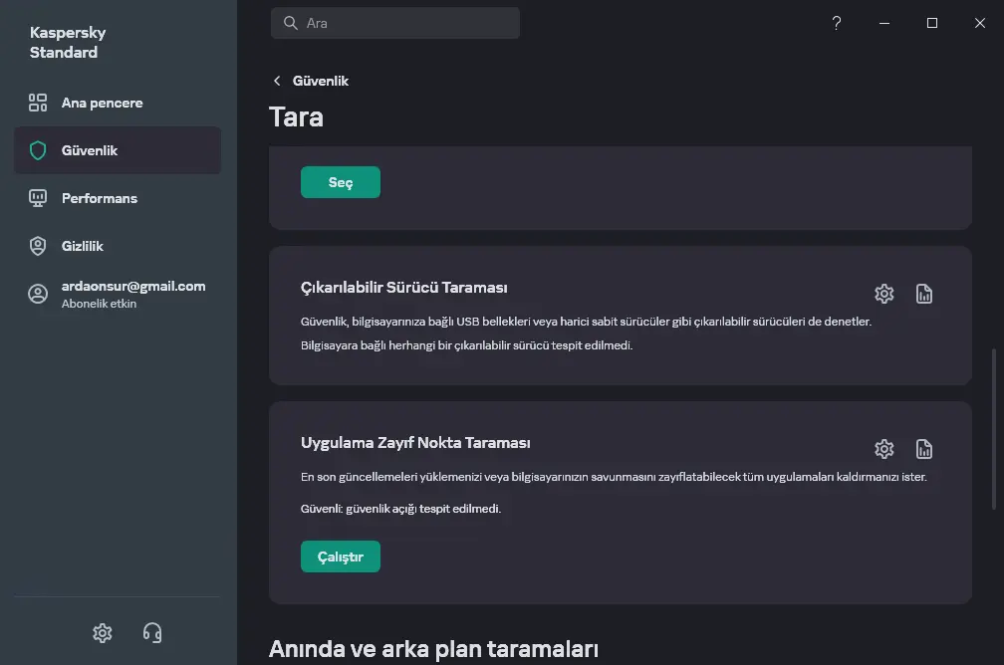Click the sidebar settings gear icon

(103, 633)
